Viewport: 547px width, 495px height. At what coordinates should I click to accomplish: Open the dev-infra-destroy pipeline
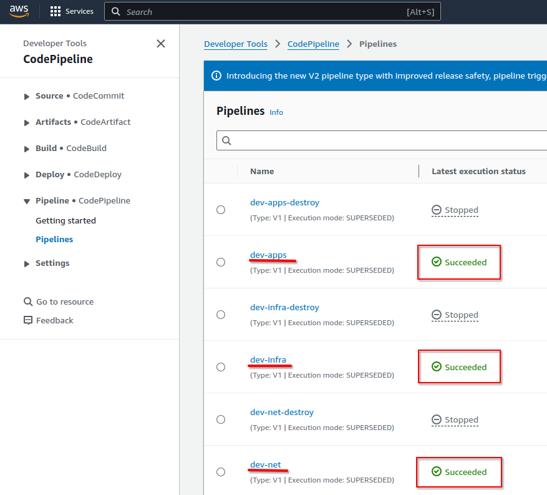tap(284, 307)
